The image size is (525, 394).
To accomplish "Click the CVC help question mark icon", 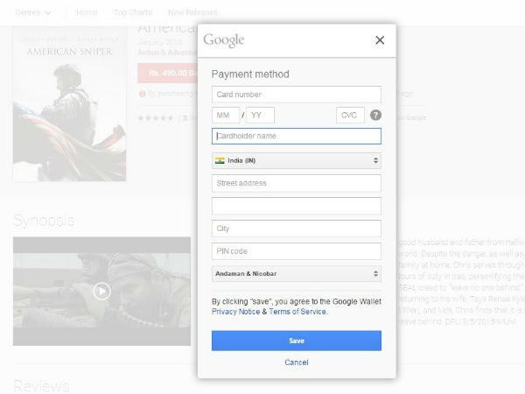I will (x=375, y=116).
